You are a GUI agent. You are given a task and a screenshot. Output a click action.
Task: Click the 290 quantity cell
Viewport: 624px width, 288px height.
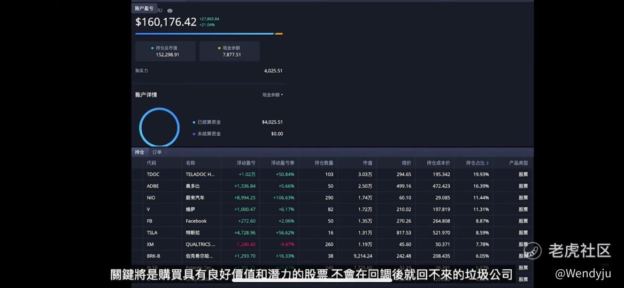[x=329, y=198]
